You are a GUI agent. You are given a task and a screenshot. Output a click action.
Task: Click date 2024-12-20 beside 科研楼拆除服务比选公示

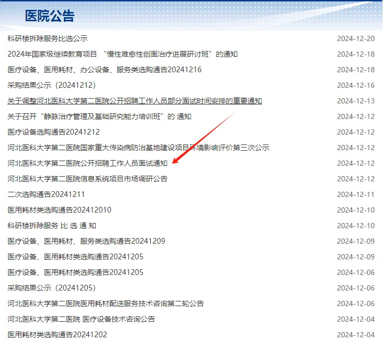click(355, 38)
